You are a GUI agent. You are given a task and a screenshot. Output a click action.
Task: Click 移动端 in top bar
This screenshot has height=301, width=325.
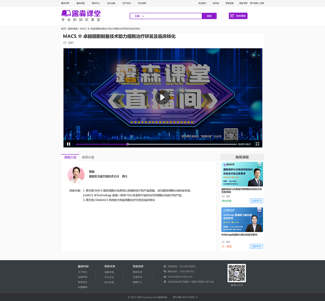(x=216, y=3)
